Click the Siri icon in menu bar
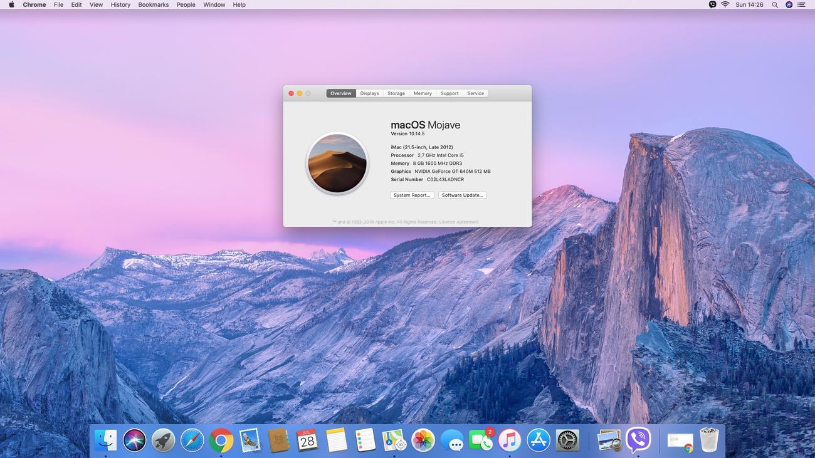 tap(789, 4)
